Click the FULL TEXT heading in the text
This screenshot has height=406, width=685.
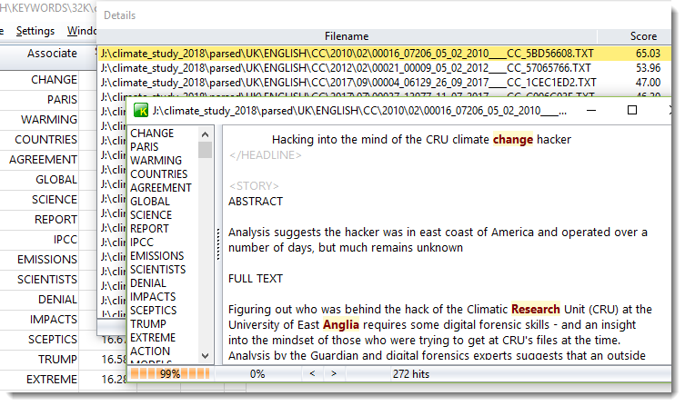pyautogui.click(x=256, y=279)
